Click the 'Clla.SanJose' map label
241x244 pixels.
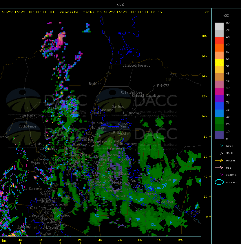click(x=132, y=92)
